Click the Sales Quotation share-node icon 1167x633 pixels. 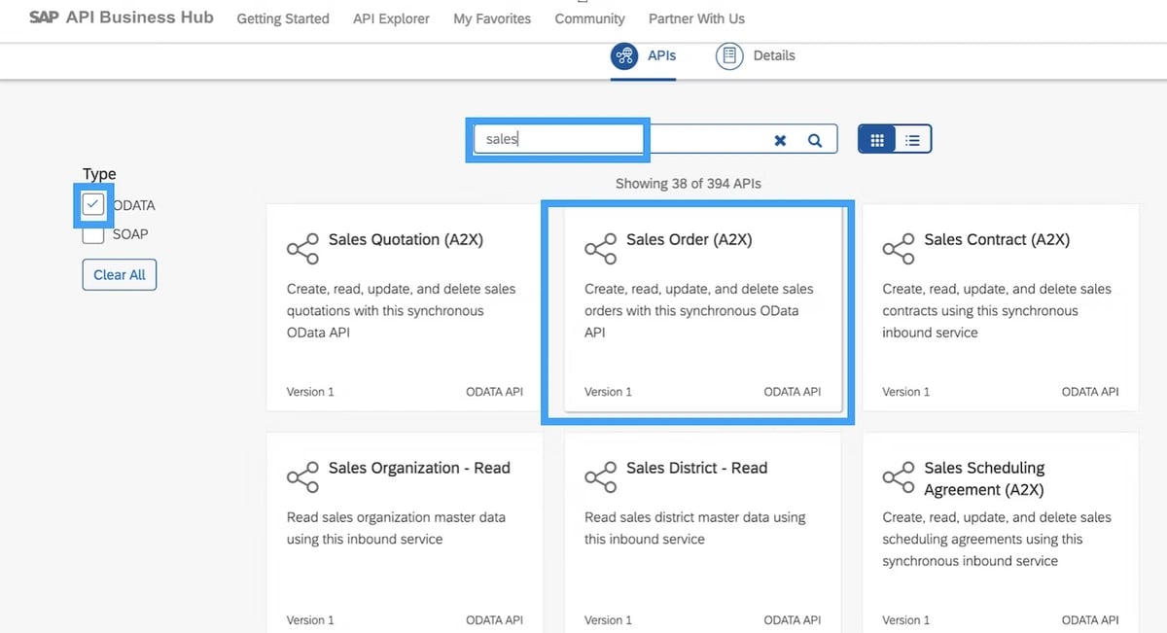coord(302,249)
